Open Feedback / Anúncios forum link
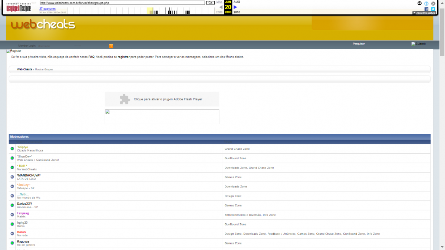 pyautogui.click(x=281, y=234)
